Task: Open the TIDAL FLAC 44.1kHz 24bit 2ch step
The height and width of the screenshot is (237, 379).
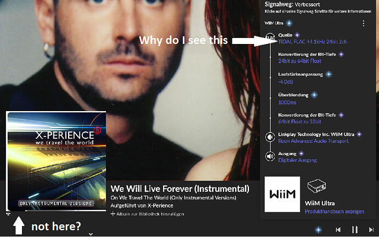Action: click(x=313, y=42)
